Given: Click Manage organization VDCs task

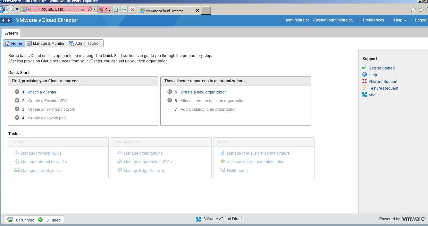Looking at the screenshot, I should click(148, 162).
